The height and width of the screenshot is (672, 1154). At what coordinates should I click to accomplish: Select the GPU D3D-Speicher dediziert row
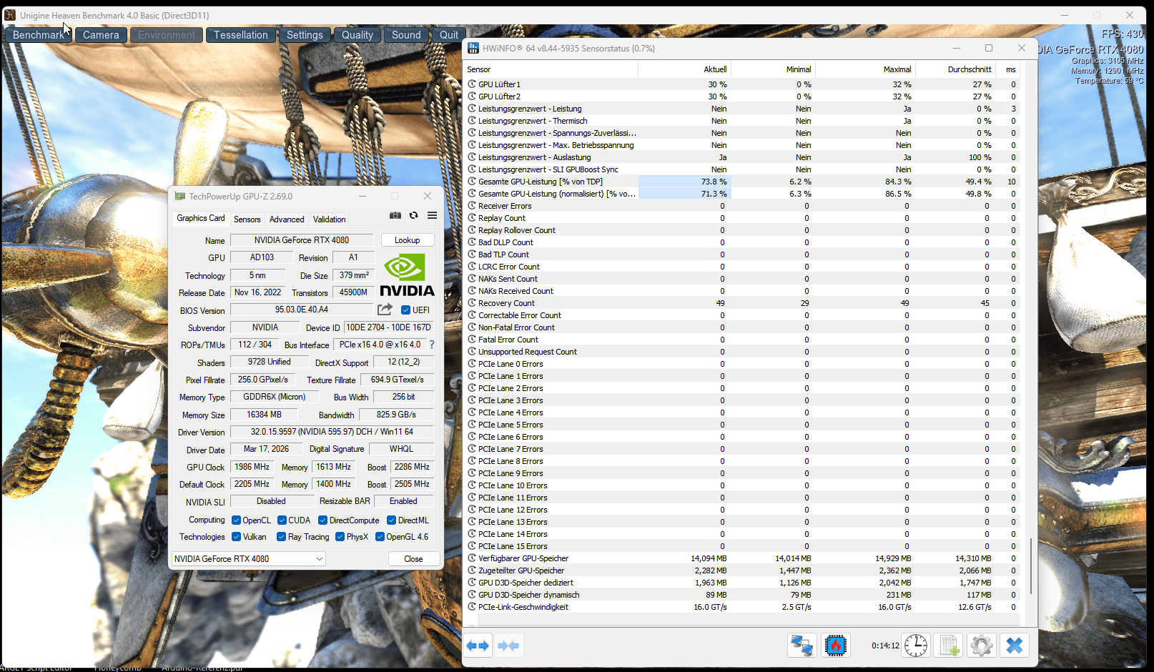point(741,583)
